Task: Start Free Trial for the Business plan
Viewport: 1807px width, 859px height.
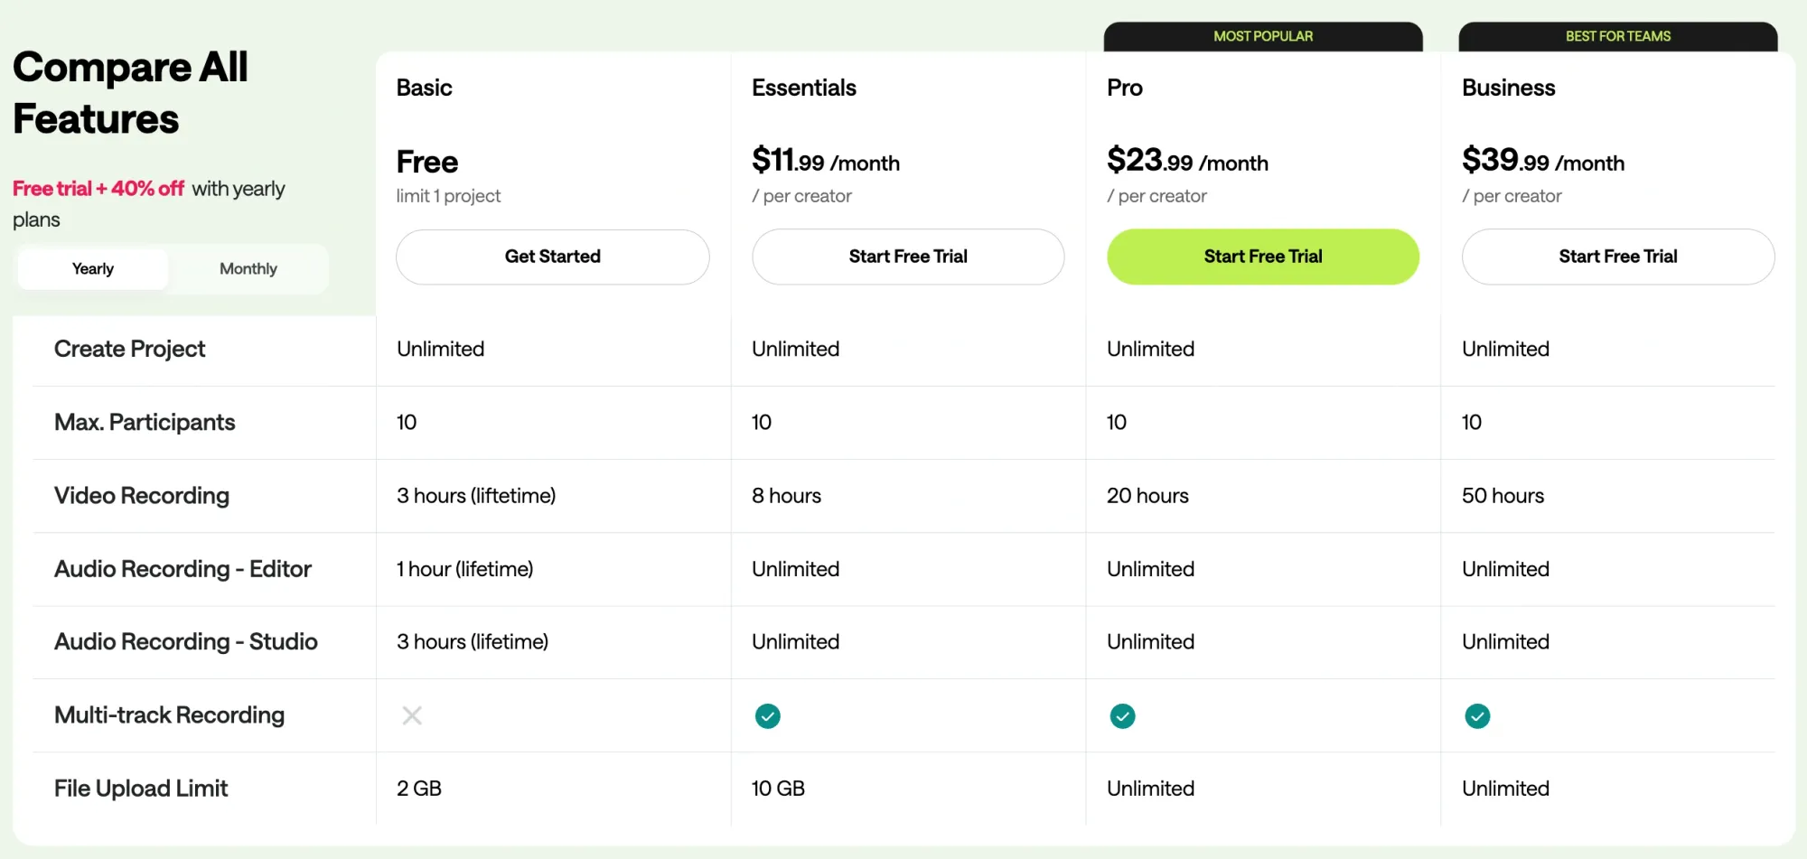Action: click(1617, 257)
